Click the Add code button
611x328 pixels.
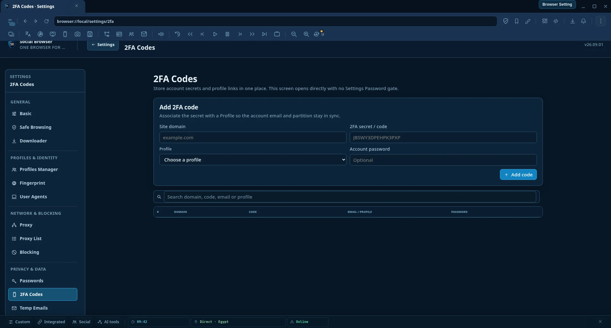point(518,174)
